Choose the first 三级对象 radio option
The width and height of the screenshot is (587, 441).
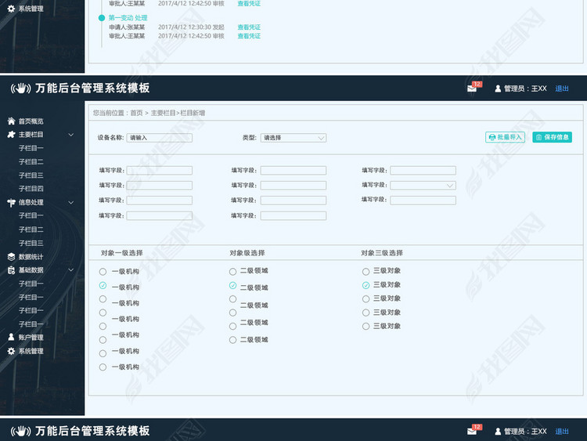(366, 271)
